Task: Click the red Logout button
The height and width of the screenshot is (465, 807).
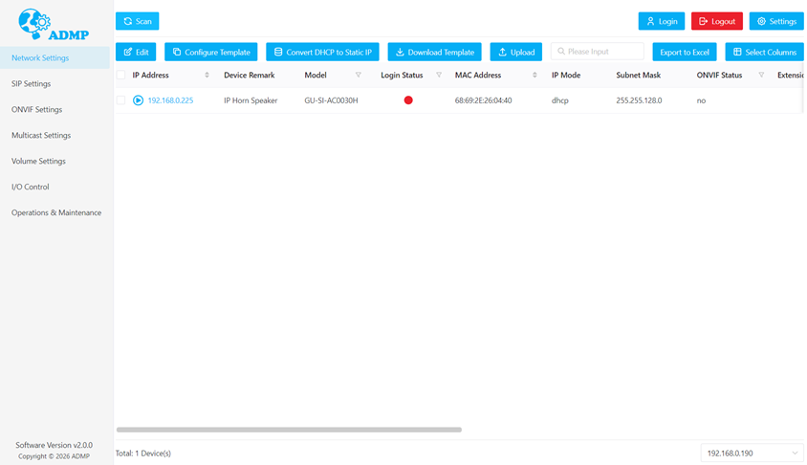Action: 717,21
